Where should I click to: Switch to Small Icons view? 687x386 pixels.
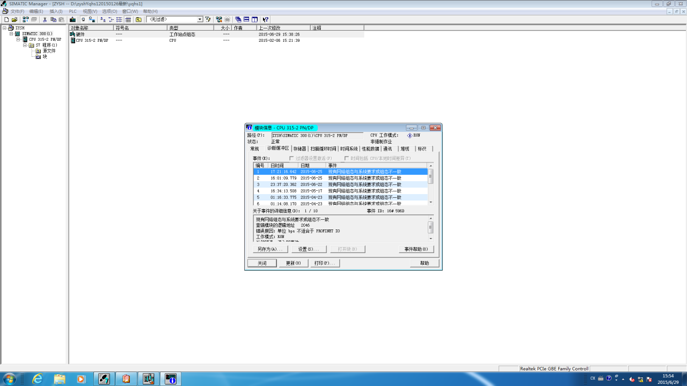111,19
